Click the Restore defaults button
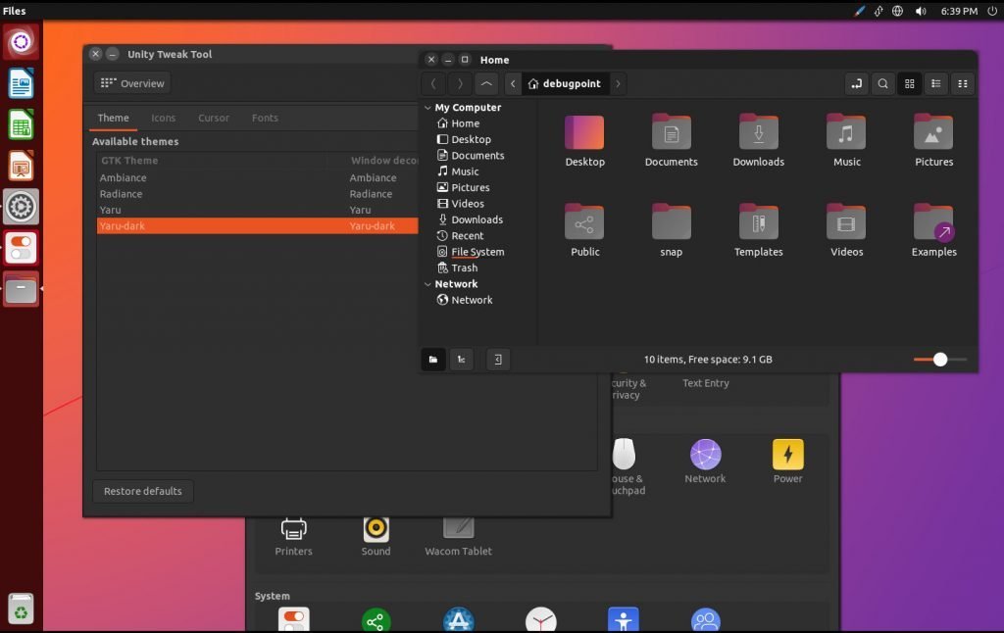 143,491
